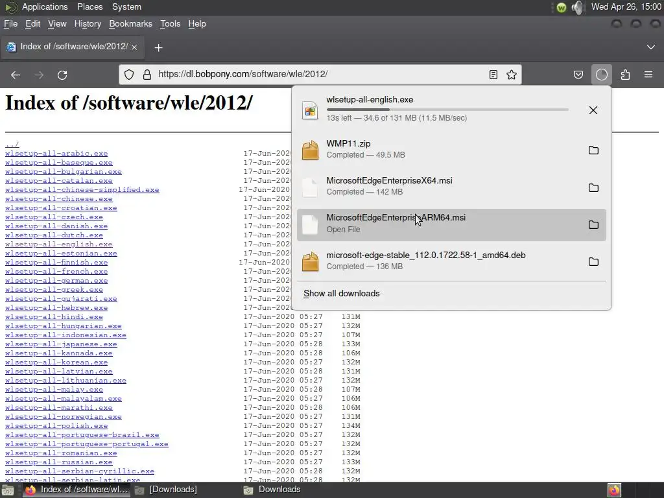Download wlsetup-all-german.exe

56,281
